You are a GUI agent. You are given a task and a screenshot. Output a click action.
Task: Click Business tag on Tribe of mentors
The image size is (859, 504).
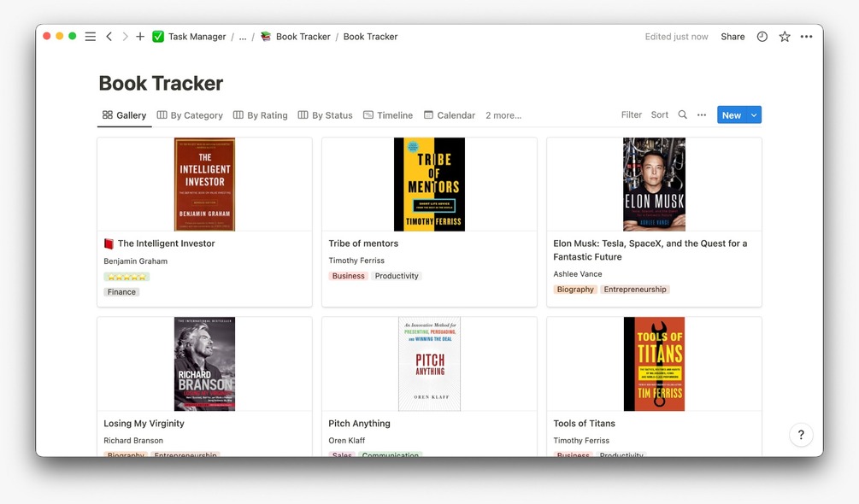pyautogui.click(x=348, y=276)
